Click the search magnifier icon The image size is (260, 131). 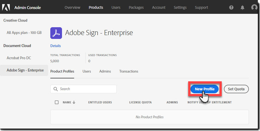point(56,89)
